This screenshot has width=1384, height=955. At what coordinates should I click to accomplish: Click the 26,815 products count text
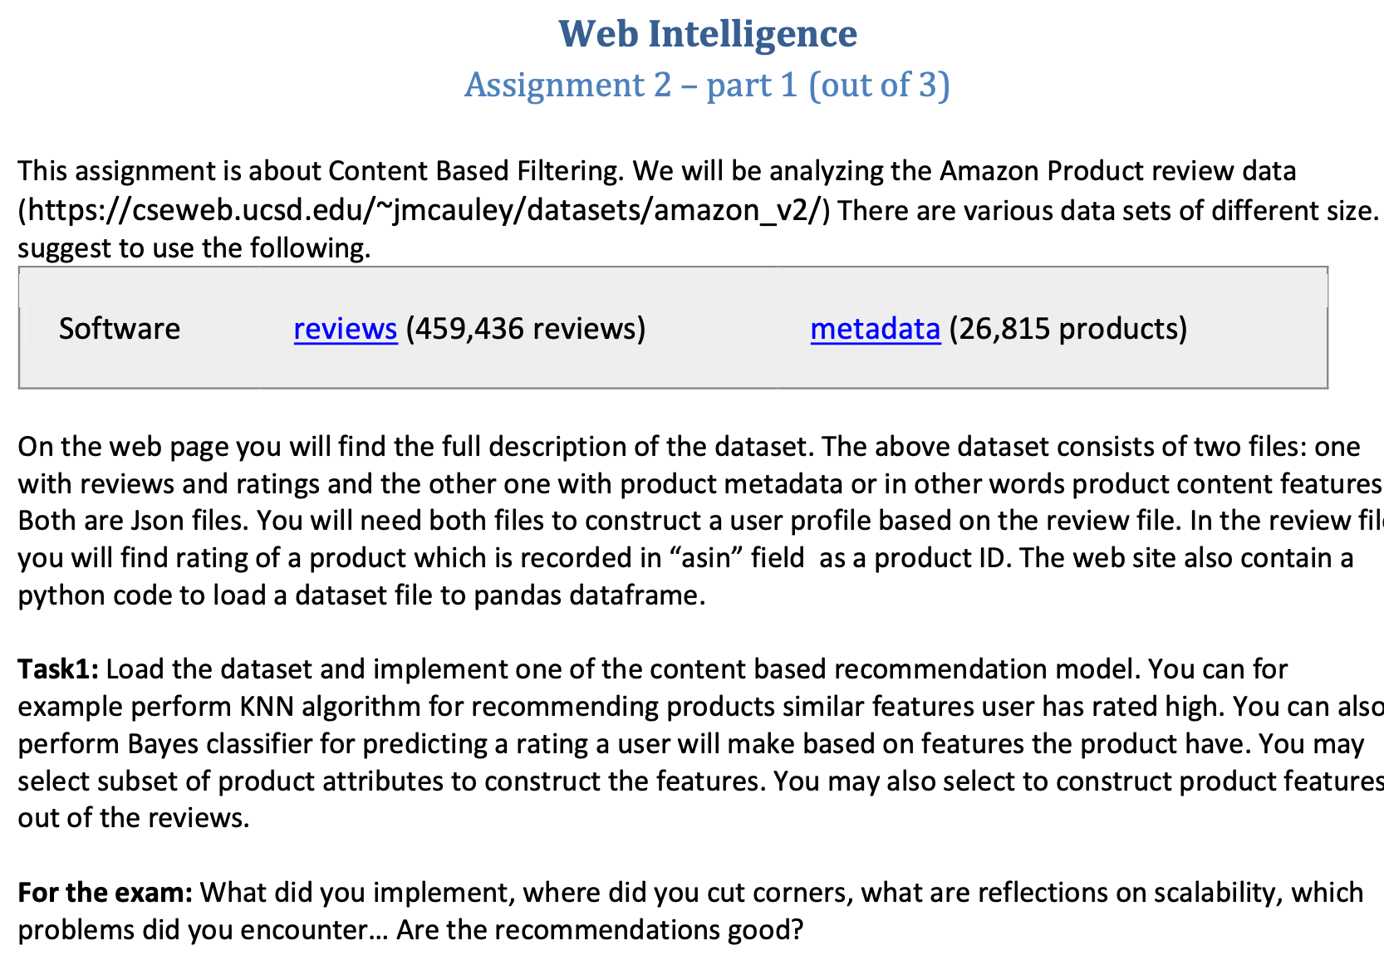coord(1068,330)
